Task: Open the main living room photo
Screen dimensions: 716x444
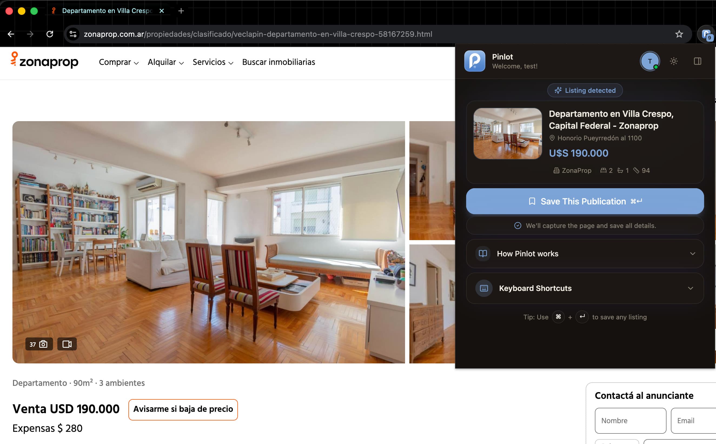Action: pos(209,242)
